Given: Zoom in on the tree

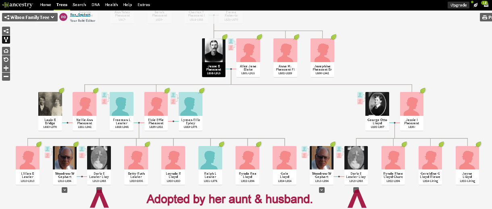Looking at the screenshot, I should click(6, 68).
